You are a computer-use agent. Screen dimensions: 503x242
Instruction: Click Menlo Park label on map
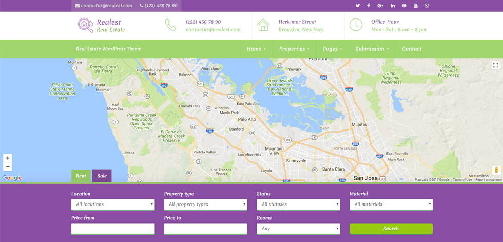[229, 113]
